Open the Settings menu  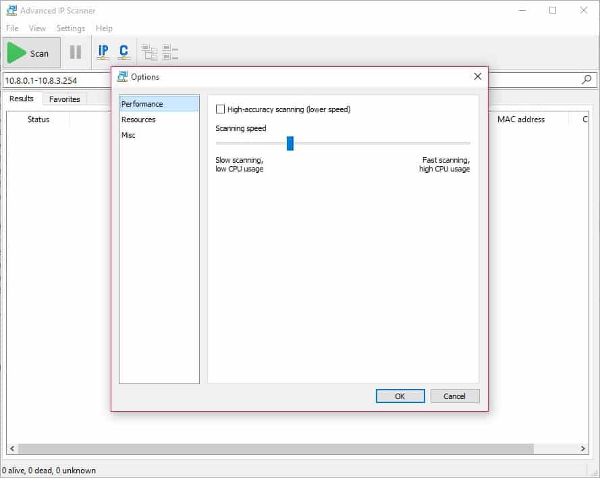click(71, 28)
